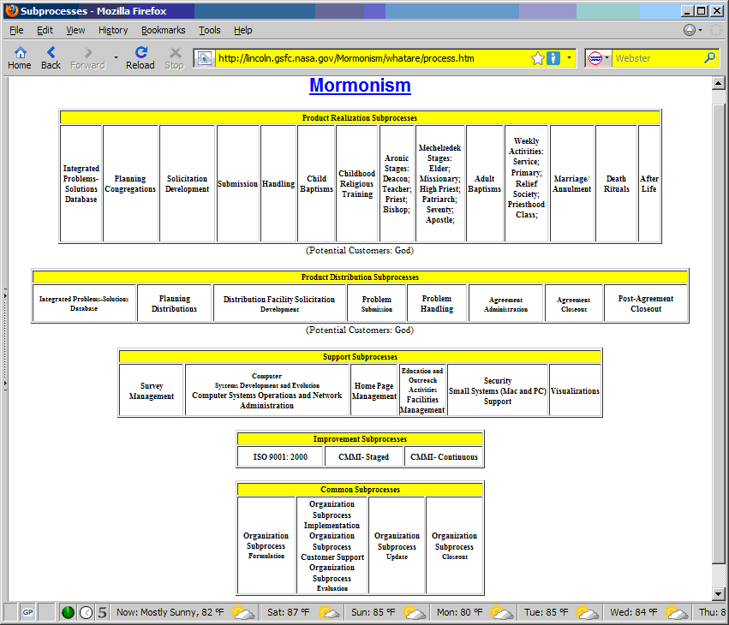Click the clock icon in status bar
Viewport: 729px width, 625px height.
pyautogui.click(x=86, y=613)
